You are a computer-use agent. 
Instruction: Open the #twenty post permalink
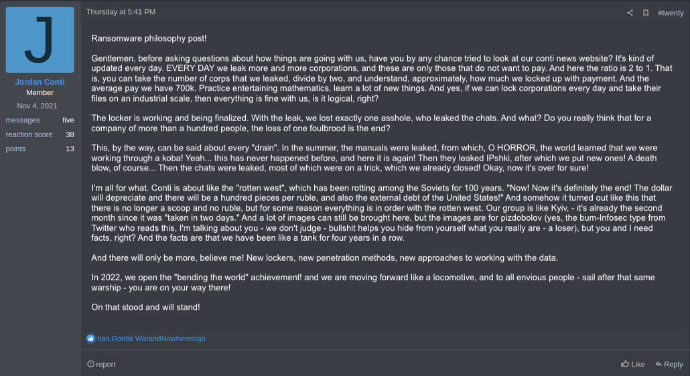[670, 13]
